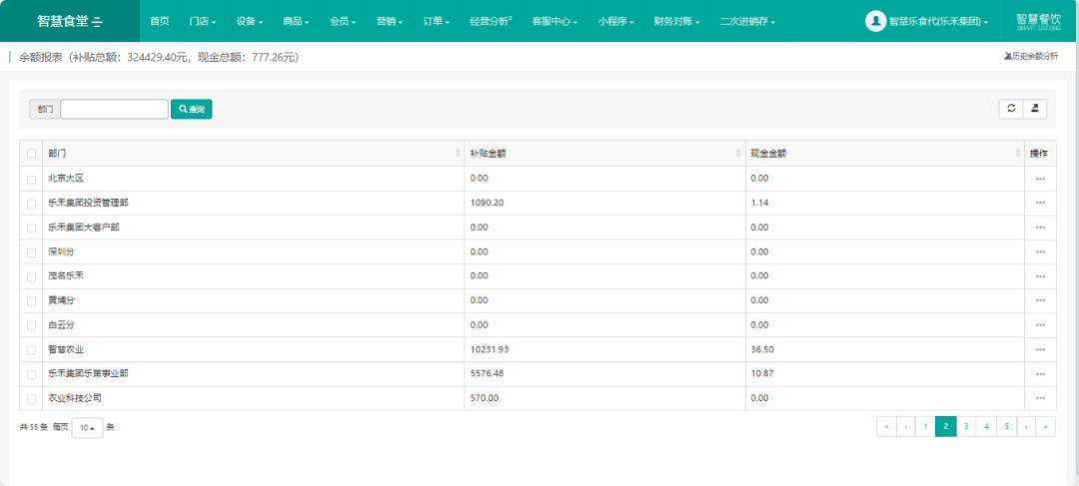The image size is (1079, 486).
Task: Check the 黄埔分 row checkbox
Action: pos(31,301)
